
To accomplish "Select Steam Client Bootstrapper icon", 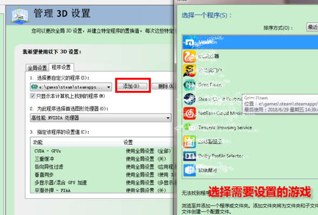I will (x=190, y=99).
